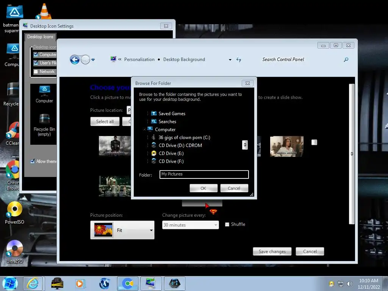This screenshot has width=388, height=291.
Task: Go back with the blue arrow button
Action: (x=75, y=59)
